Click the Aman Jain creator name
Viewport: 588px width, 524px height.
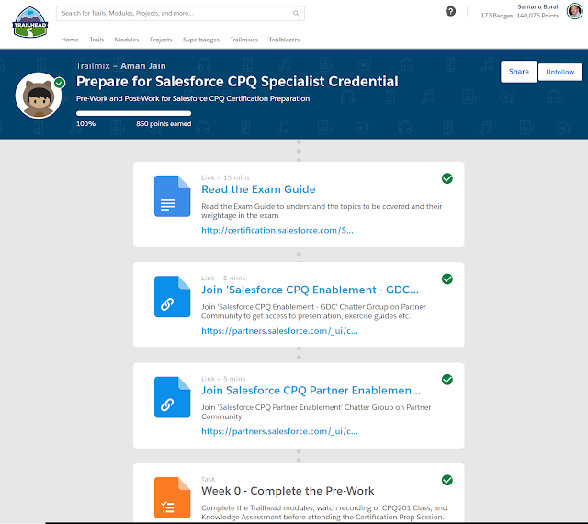(x=143, y=66)
